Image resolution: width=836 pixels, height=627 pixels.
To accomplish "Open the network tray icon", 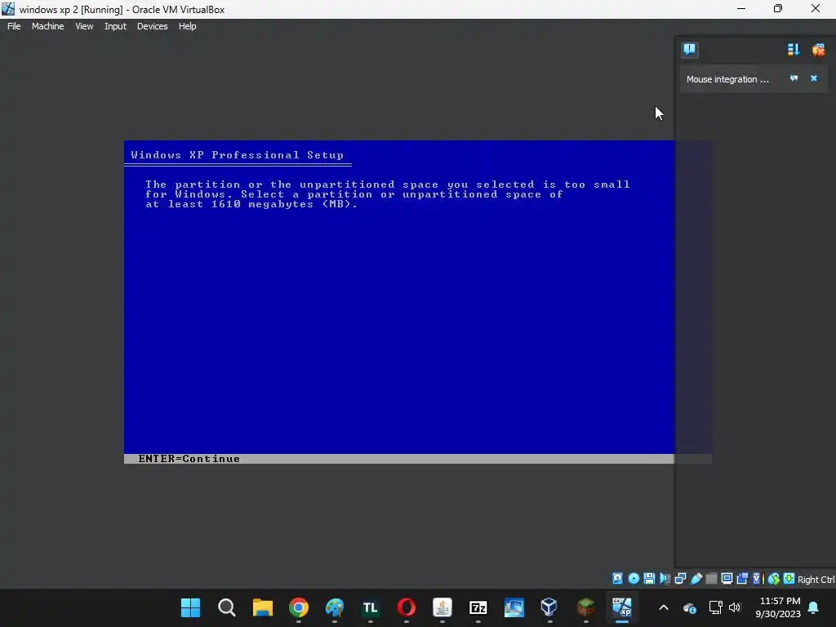I will (715, 607).
